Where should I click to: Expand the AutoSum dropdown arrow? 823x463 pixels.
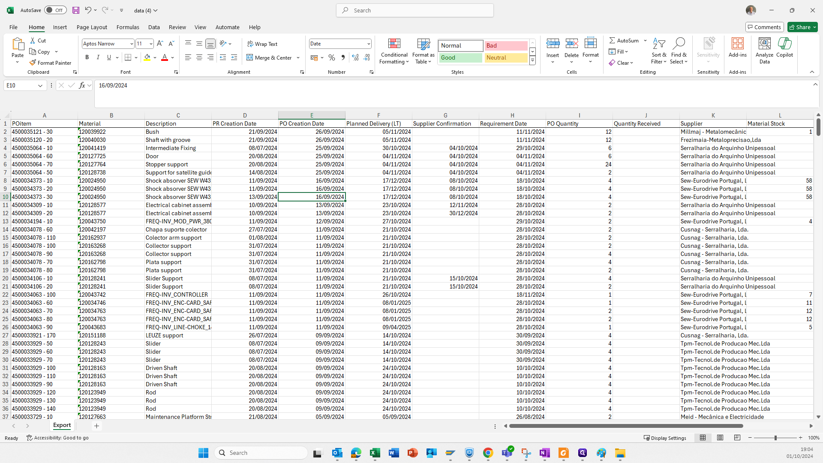(645, 40)
